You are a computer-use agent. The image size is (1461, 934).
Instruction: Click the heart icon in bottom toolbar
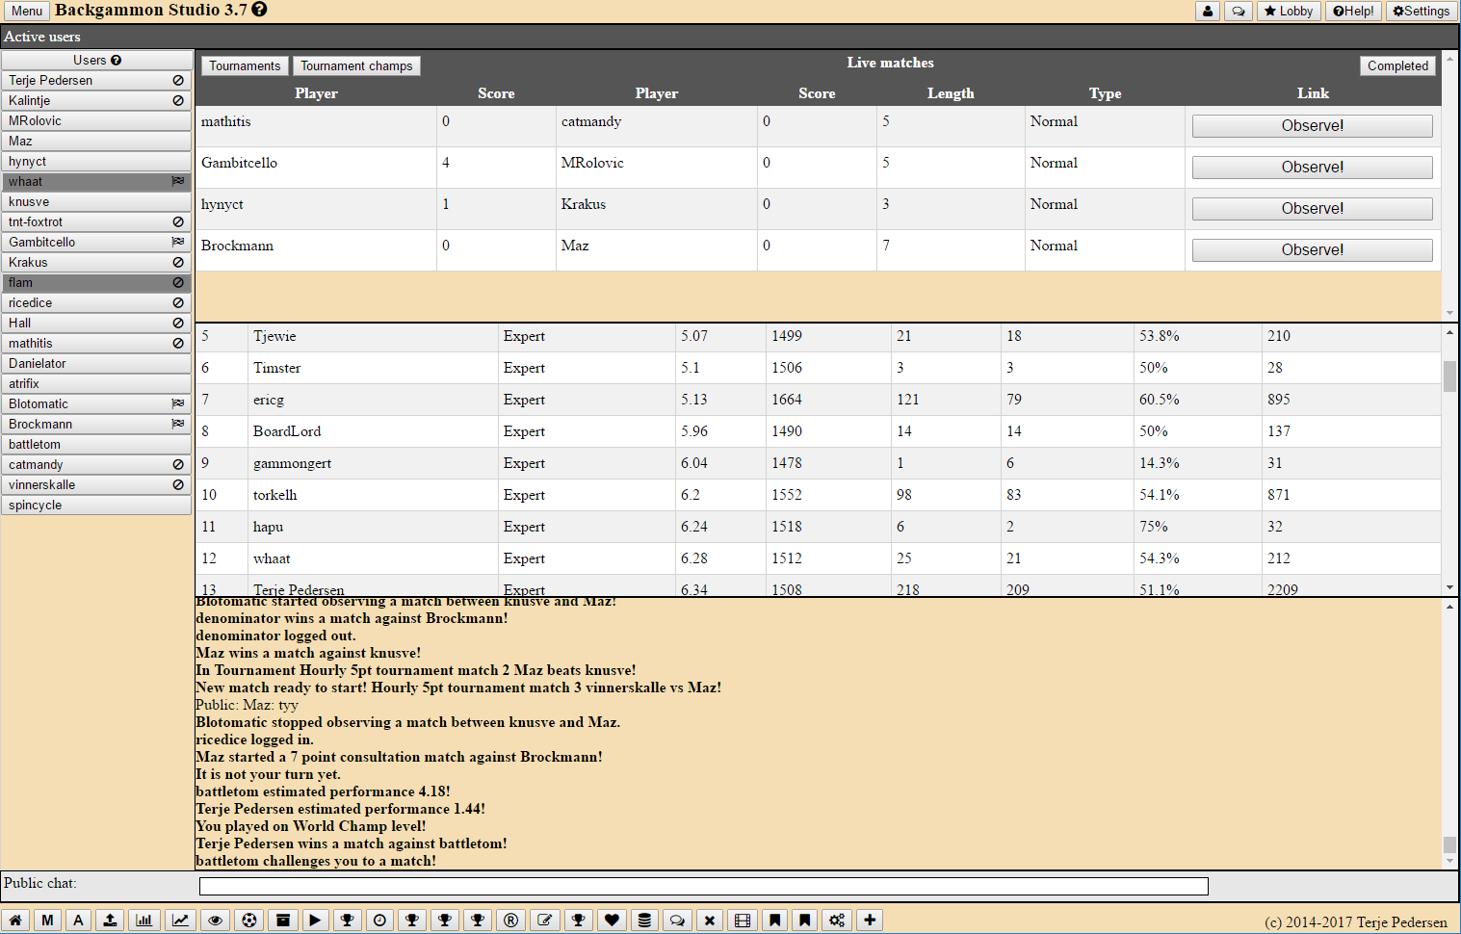612,921
